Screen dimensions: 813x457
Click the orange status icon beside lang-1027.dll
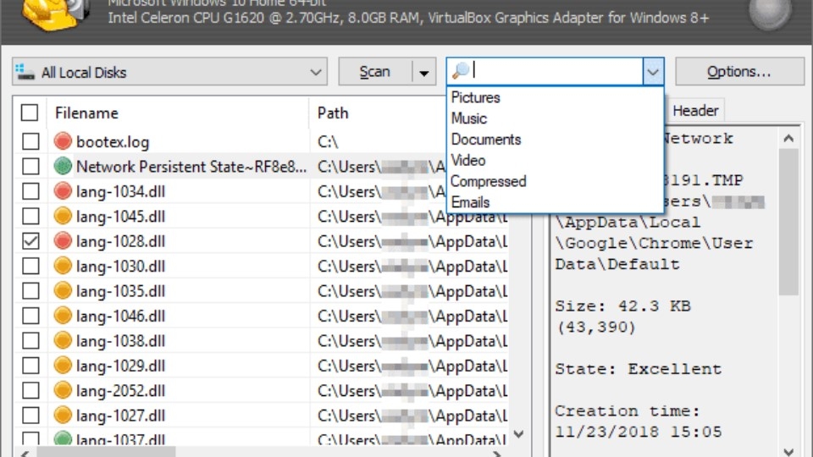[63, 415]
